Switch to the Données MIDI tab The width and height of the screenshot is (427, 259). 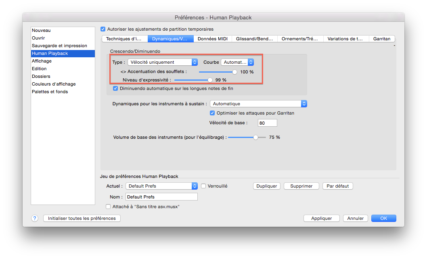pos(212,39)
